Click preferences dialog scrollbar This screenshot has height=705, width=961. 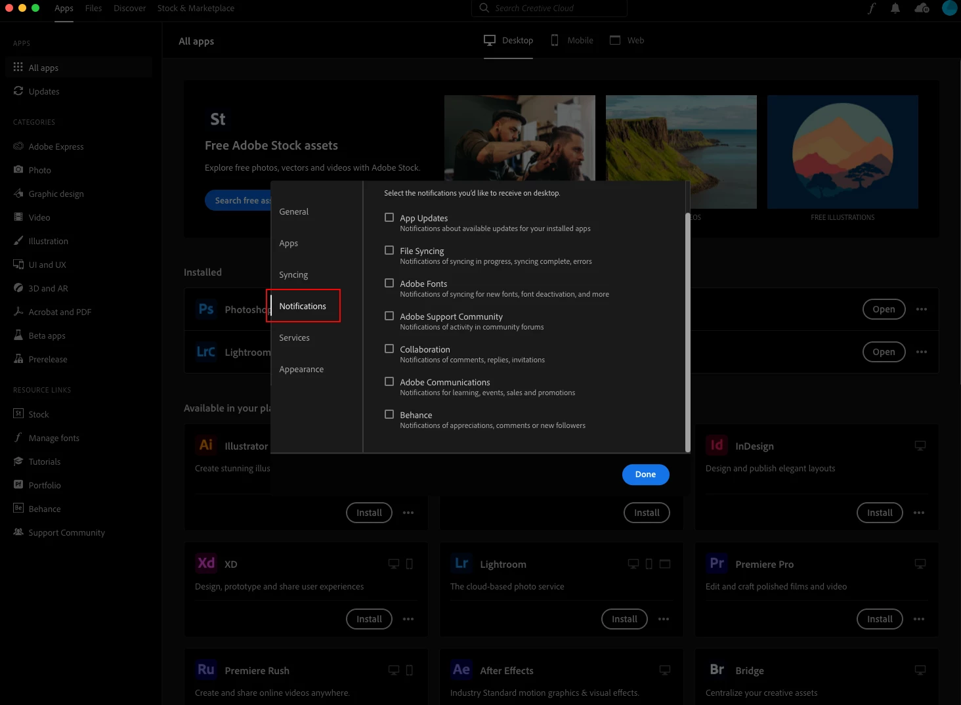pyautogui.click(x=687, y=332)
